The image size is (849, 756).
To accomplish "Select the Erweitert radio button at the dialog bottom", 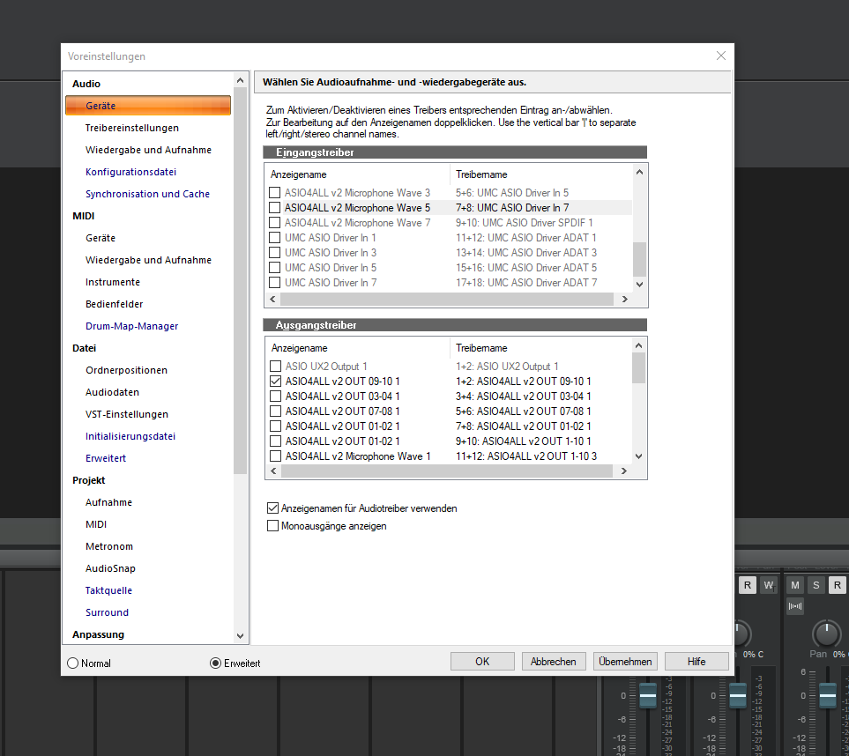I will point(215,663).
